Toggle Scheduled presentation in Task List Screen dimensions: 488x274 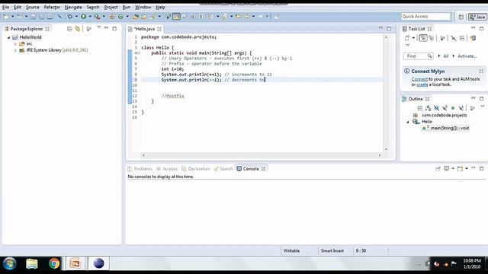432,38
